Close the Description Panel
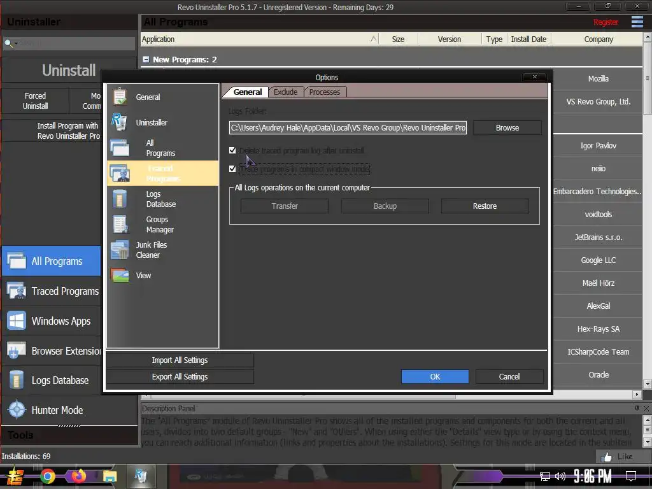This screenshot has width=652, height=489. pyautogui.click(x=646, y=408)
